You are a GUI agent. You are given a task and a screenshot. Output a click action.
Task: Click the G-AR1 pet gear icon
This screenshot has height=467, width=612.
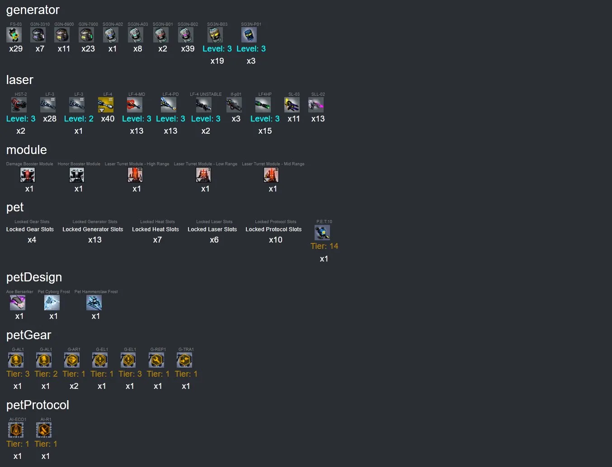pos(72,360)
